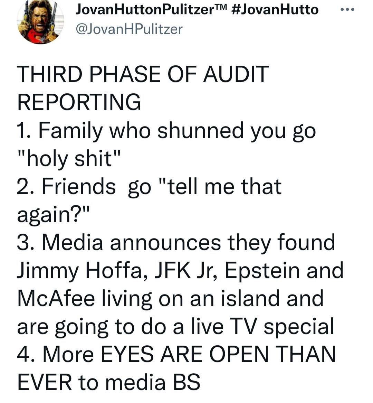The height and width of the screenshot is (403, 373).
Task: Select the line Family who shunned you go
Action: (x=166, y=131)
